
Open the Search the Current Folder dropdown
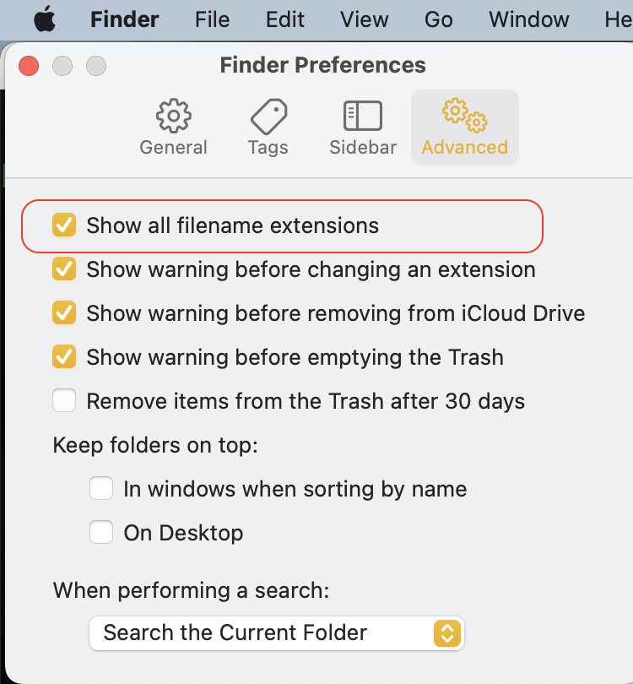[276, 632]
